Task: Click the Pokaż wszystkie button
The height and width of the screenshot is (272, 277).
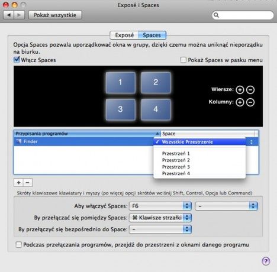Action: click(x=55, y=15)
